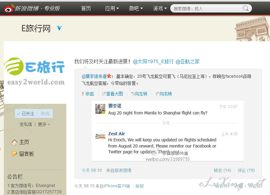Click the iPhone客户端 source link

117,186
